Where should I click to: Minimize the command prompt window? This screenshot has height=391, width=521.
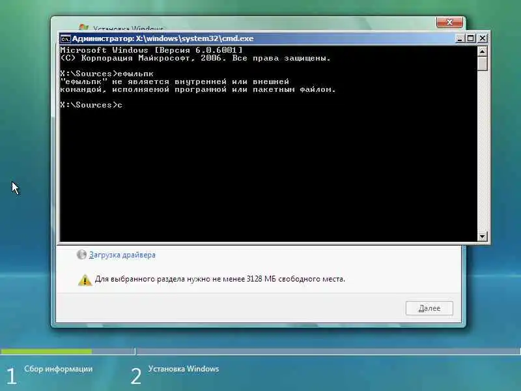(460, 38)
